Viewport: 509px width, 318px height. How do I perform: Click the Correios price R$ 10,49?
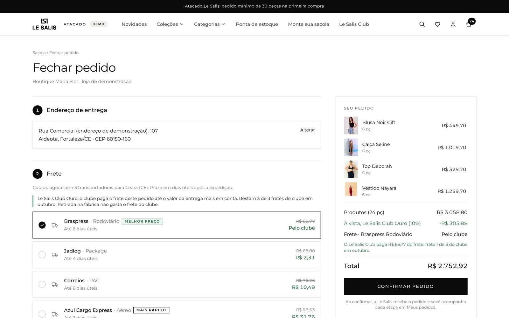[x=303, y=287]
